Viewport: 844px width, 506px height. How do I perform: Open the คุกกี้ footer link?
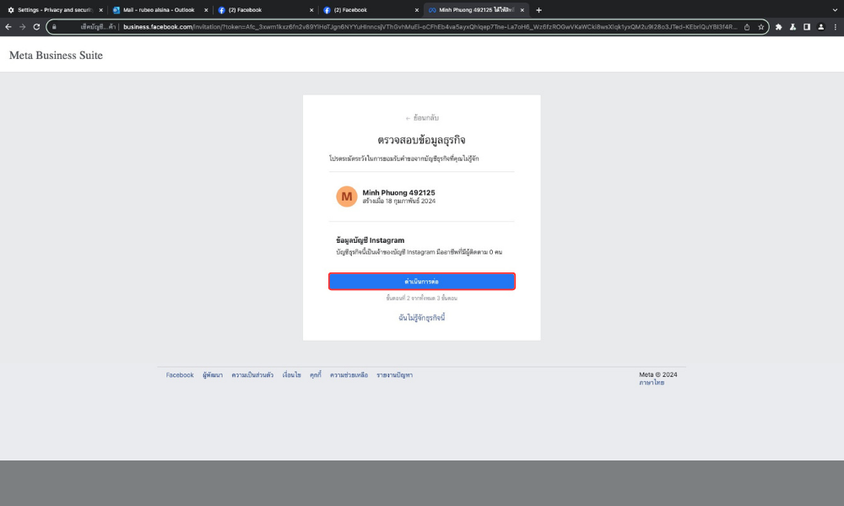[316, 375]
